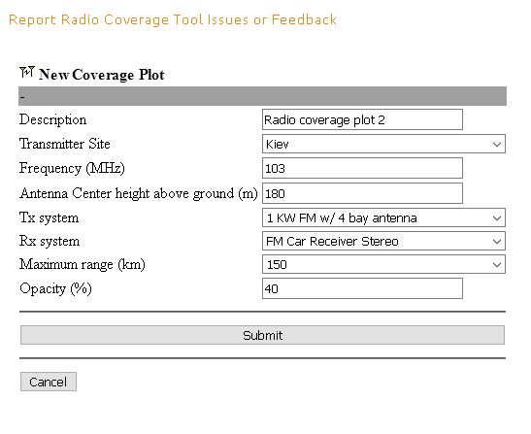Click the Opacity (%) label text
Image resolution: width=531 pixels, height=434 pixels.
[56, 289]
